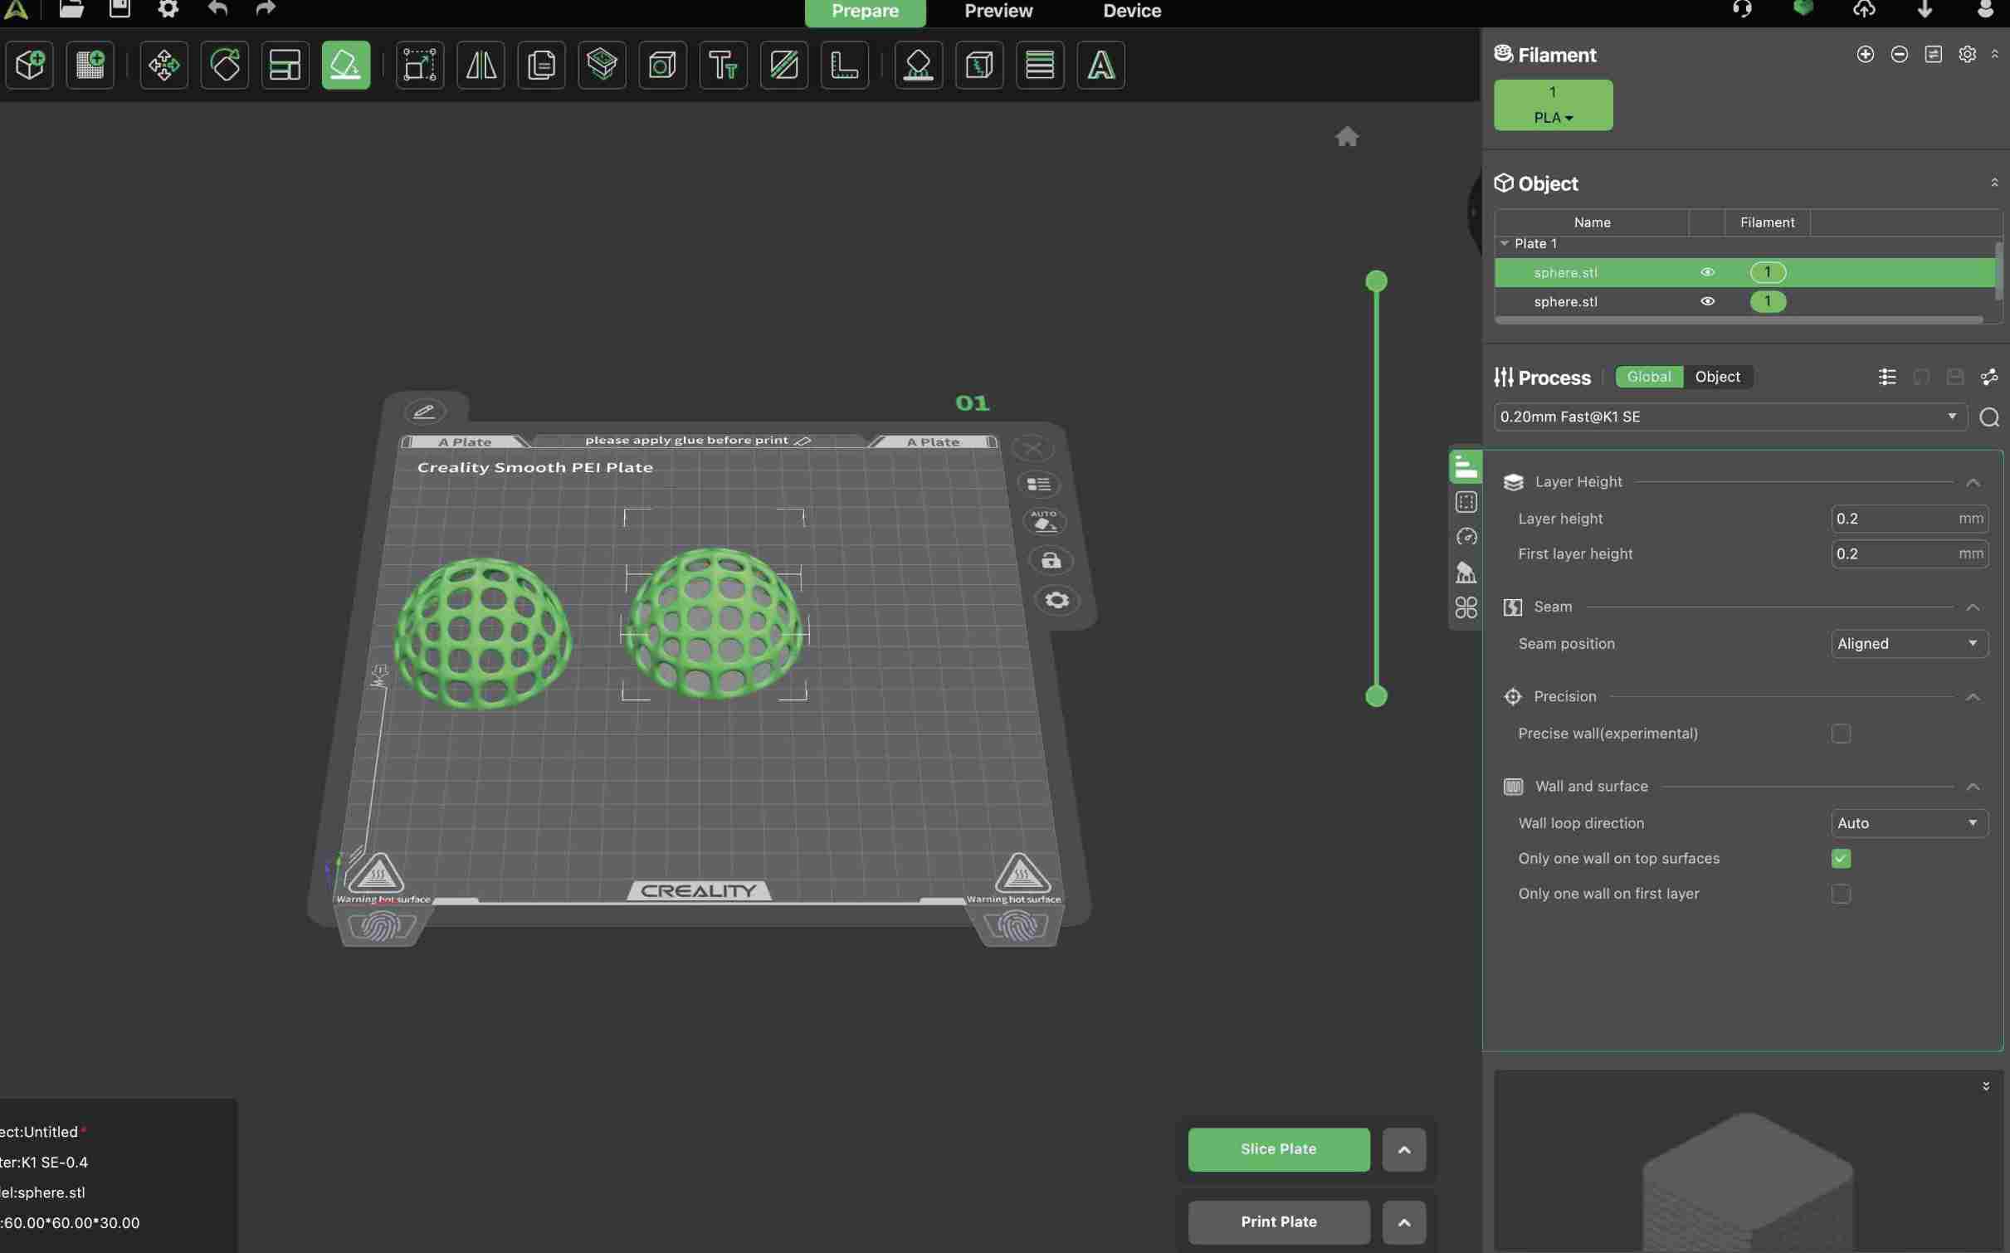Select the Cut tool icon
This screenshot has height=1253, width=2010.
click(x=603, y=65)
